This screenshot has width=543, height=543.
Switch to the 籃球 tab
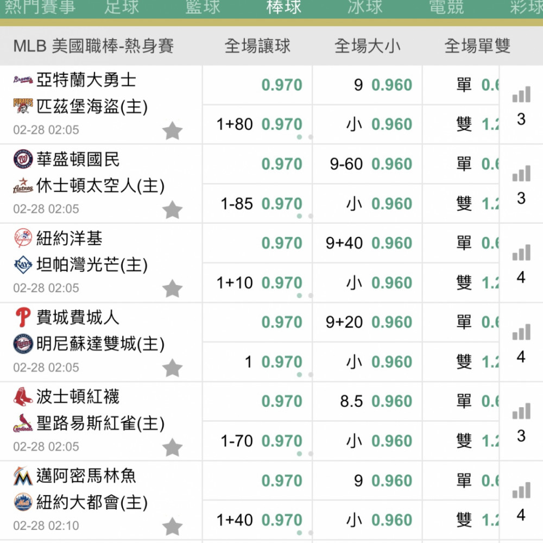point(203,7)
